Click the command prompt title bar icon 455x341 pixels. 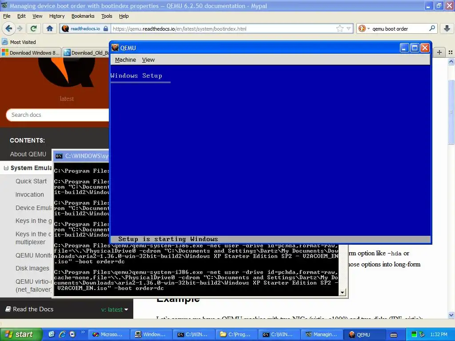[x=59, y=156]
